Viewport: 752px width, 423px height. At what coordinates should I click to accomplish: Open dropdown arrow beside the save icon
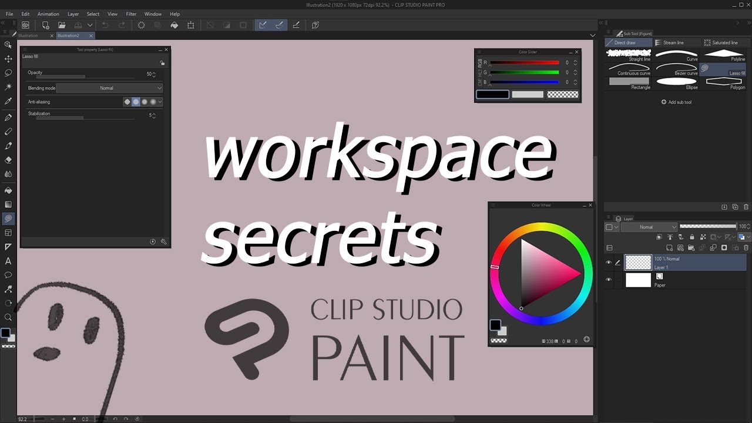[x=90, y=25]
